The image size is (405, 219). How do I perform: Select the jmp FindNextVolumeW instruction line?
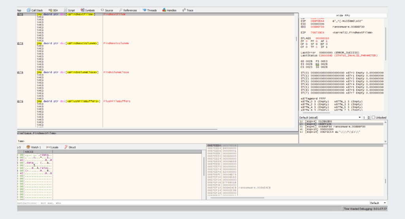pos(67,43)
